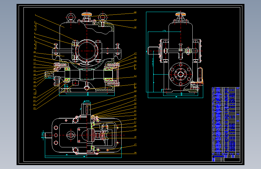The width and height of the screenshot is (261, 169).
Task: Pick the orange breather cap on front view
Action: (x=87, y=15)
